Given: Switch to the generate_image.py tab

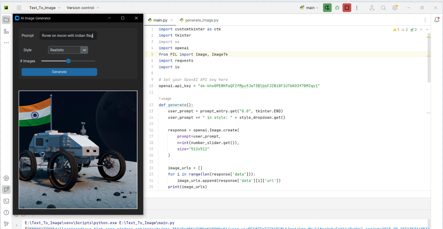Looking at the screenshot, I should point(202,20).
